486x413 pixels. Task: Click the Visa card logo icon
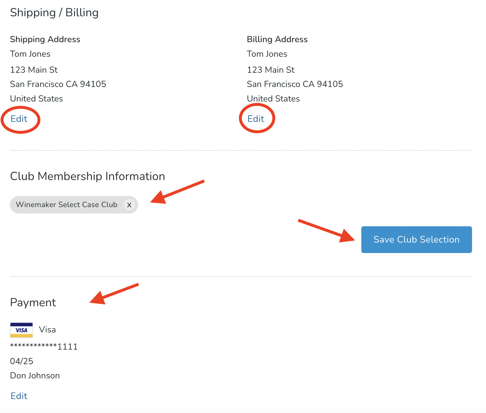click(x=22, y=330)
